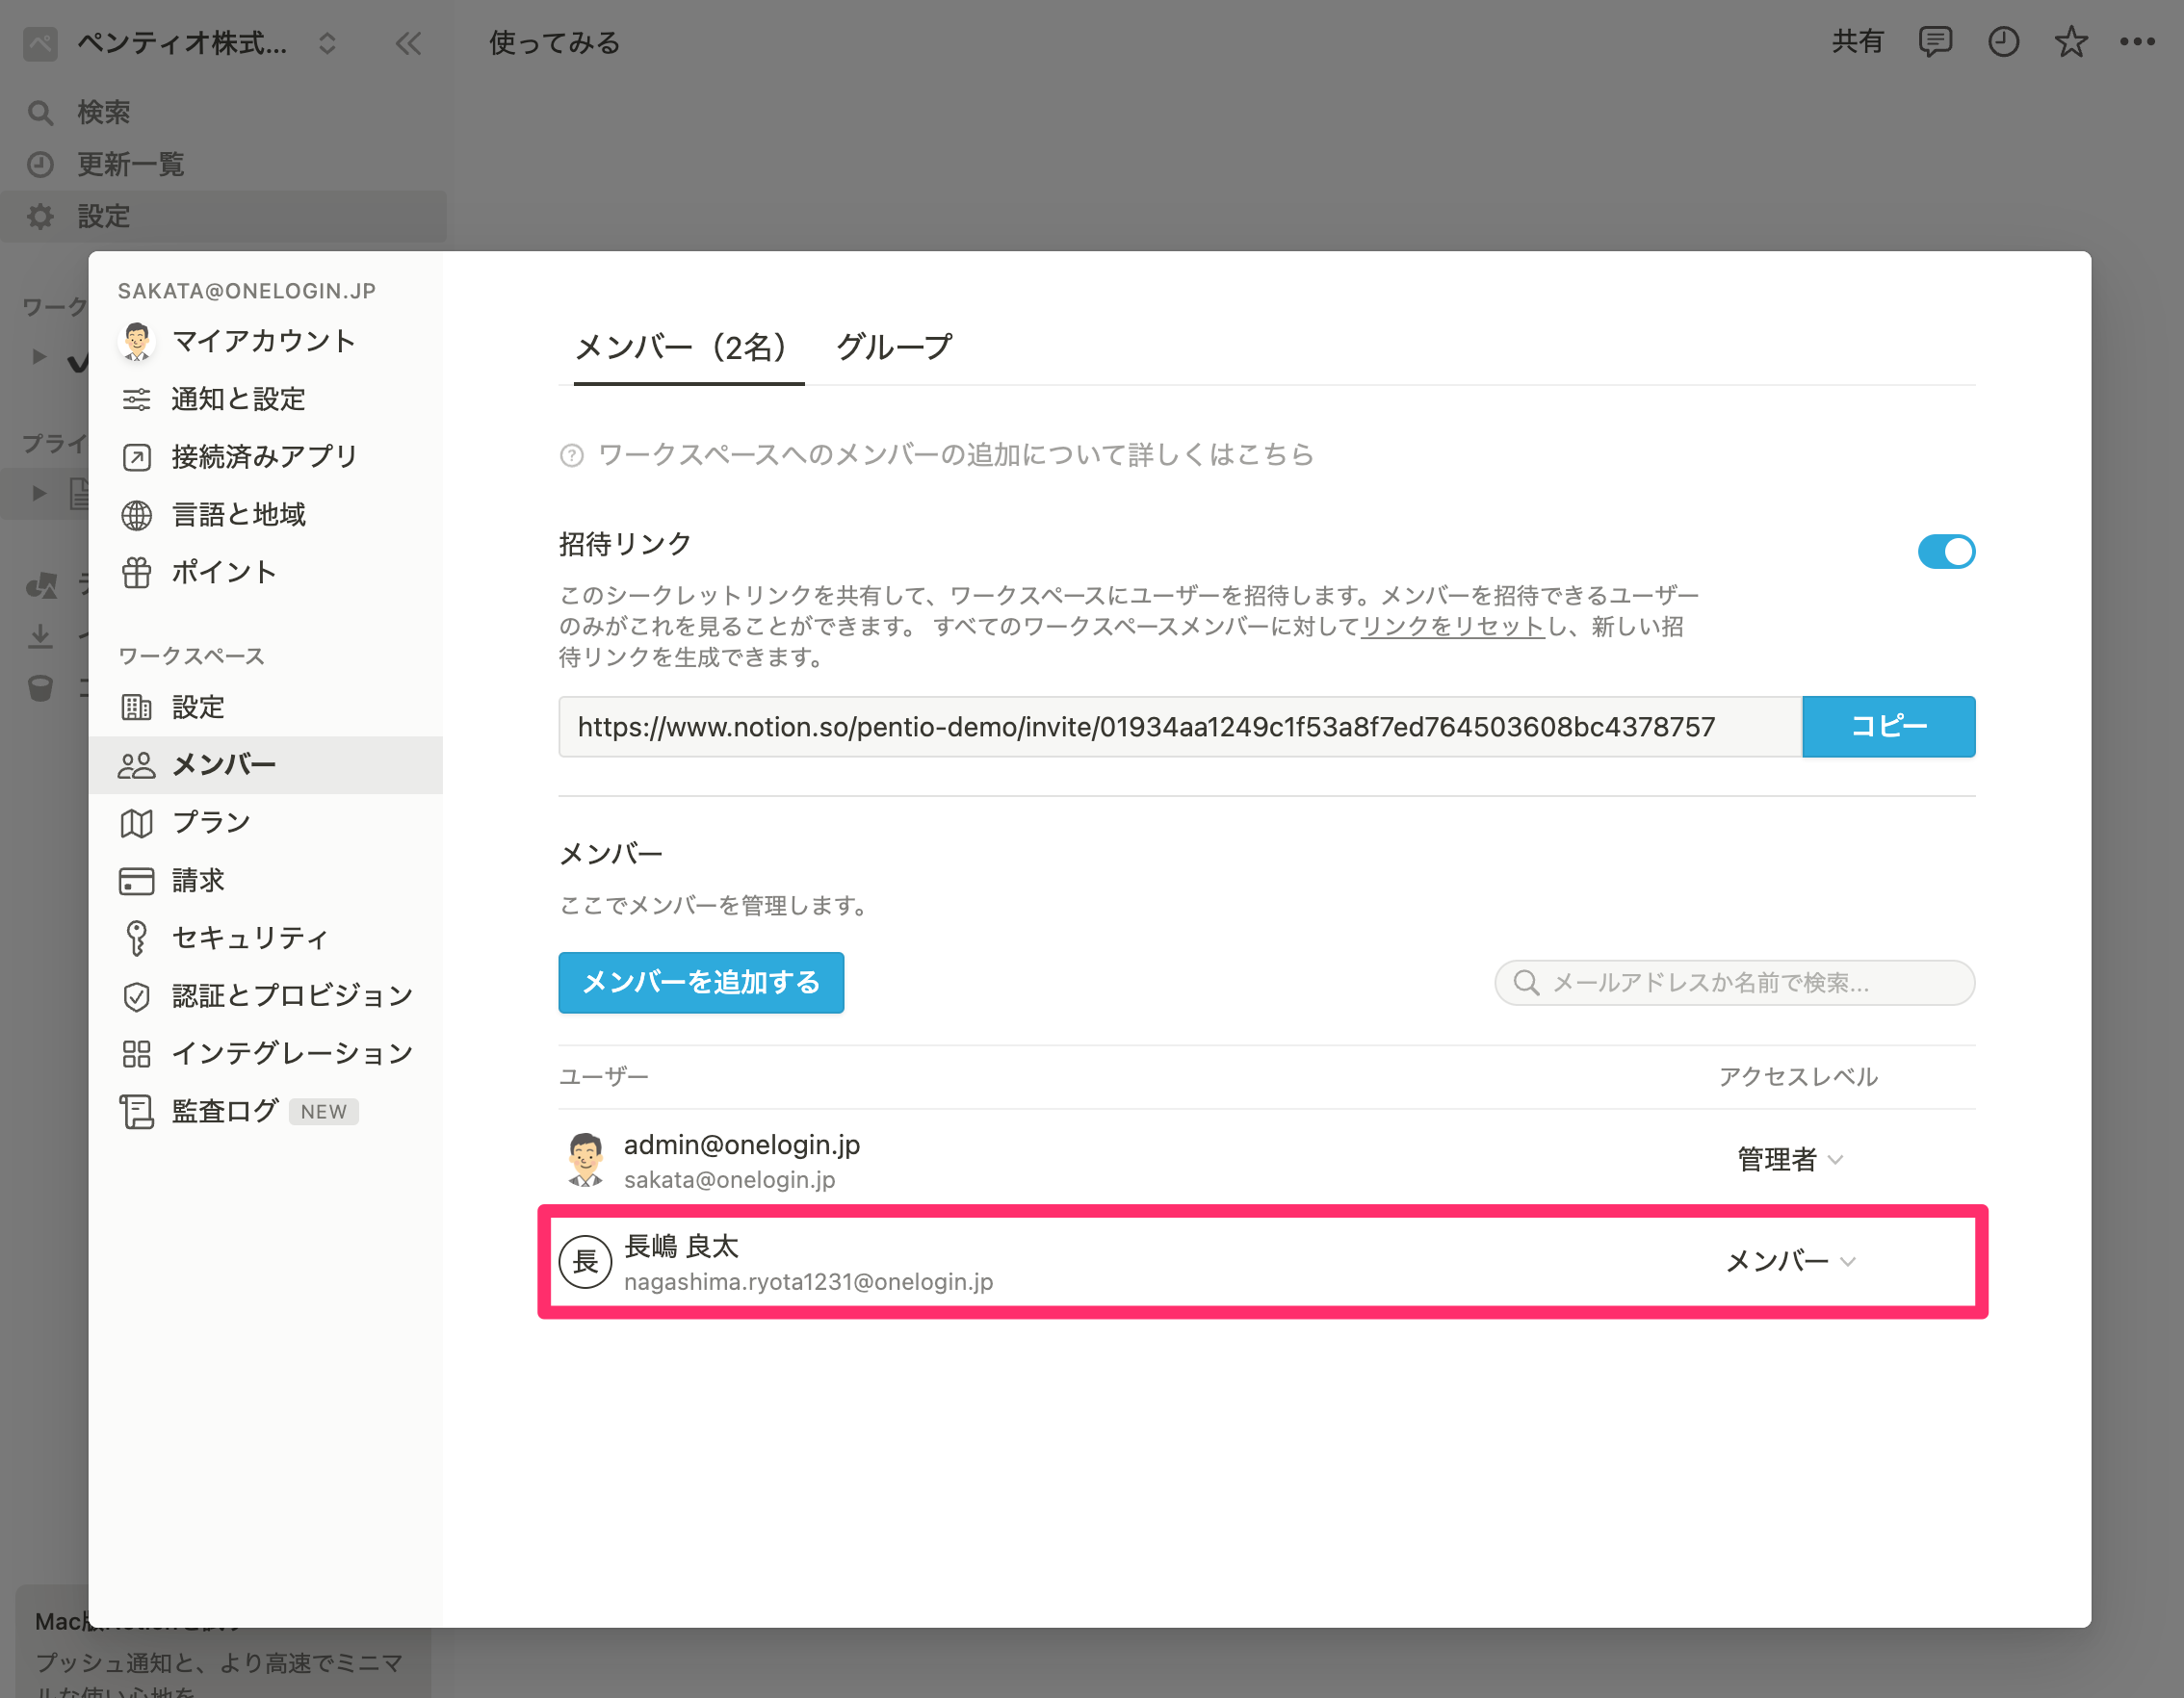This screenshot has width=2184, height=1698.
Task: Click メンバーを追加する button
Action: 701,983
